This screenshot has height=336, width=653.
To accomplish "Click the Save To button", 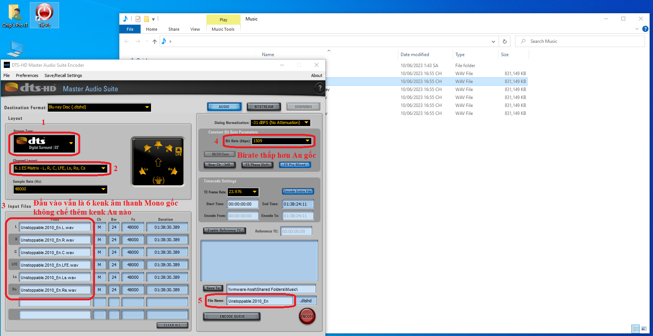I will coord(213,288).
